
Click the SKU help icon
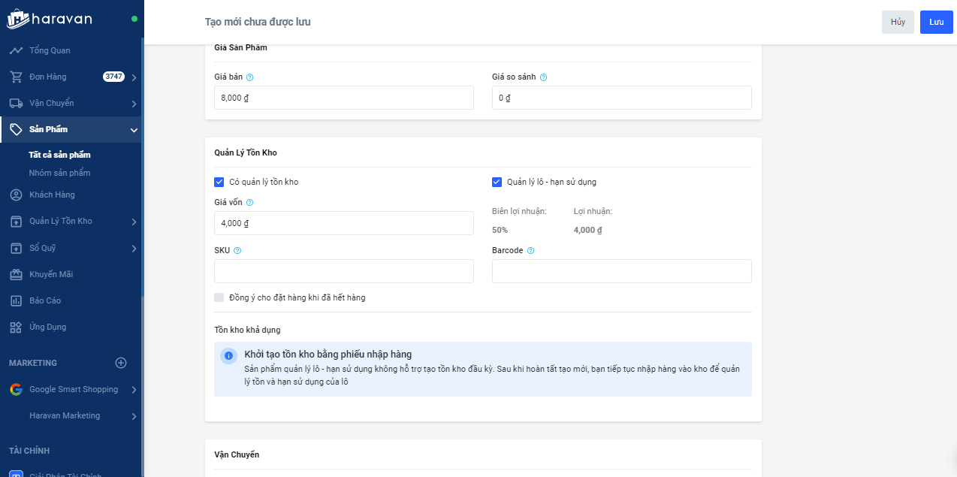point(237,251)
